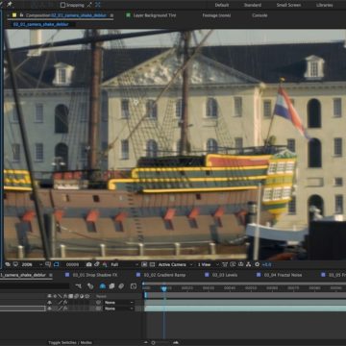Switch to the Standard workspace
This screenshot has width=346, height=346.
253,5
